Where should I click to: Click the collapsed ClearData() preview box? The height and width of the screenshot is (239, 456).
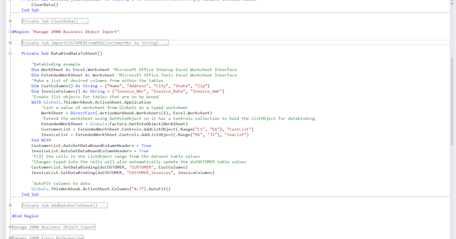[54, 21]
